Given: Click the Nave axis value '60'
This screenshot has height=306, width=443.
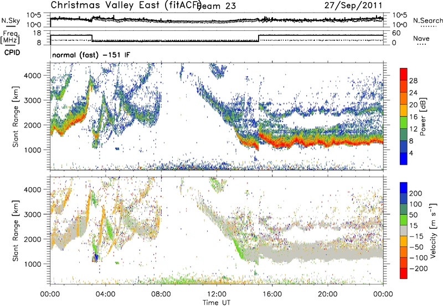Looking at the screenshot, I should pyautogui.click(x=396, y=33).
